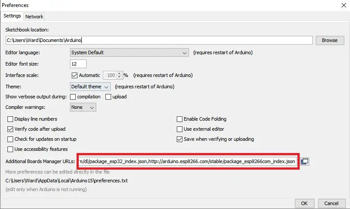Select the Settings tab
This screenshot has width=350, height=209.
click(x=12, y=16)
